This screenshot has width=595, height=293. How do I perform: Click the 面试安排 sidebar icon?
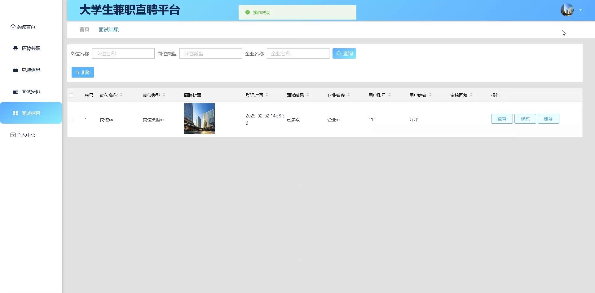click(x=15, y=91)
